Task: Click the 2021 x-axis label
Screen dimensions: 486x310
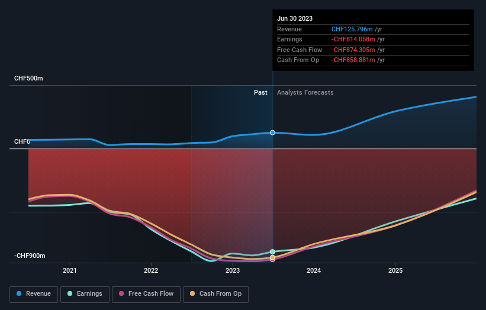Action: 69,270
